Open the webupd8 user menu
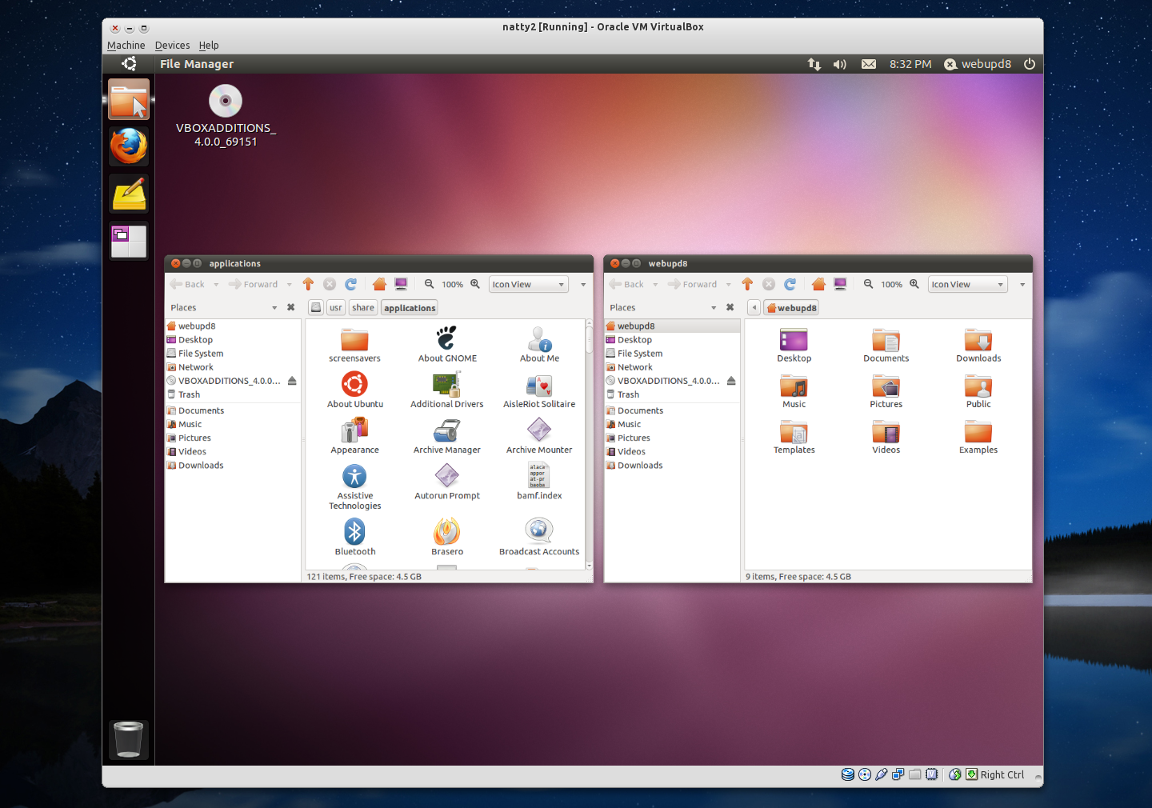Image resolution: width=1152 pixels, height=808 pixels. click(x=978, y=64)
